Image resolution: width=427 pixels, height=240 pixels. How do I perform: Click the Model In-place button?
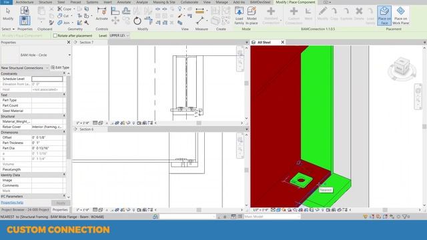252,16
